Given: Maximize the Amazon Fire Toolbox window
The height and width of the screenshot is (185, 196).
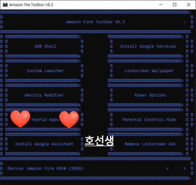Looking at the screenshot, I should 175,5.
